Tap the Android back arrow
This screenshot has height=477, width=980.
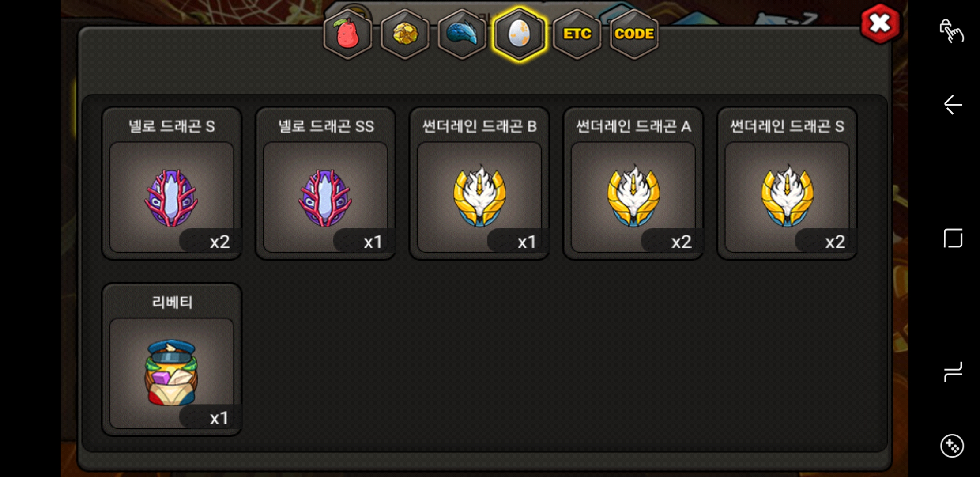point(953,105)
